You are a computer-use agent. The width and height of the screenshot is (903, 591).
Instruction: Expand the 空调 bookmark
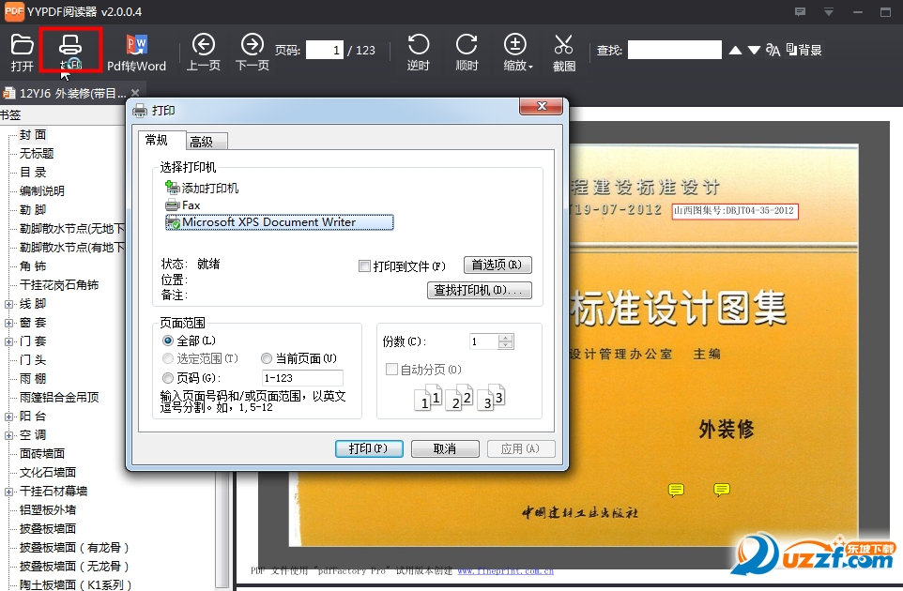click(8, 435)
